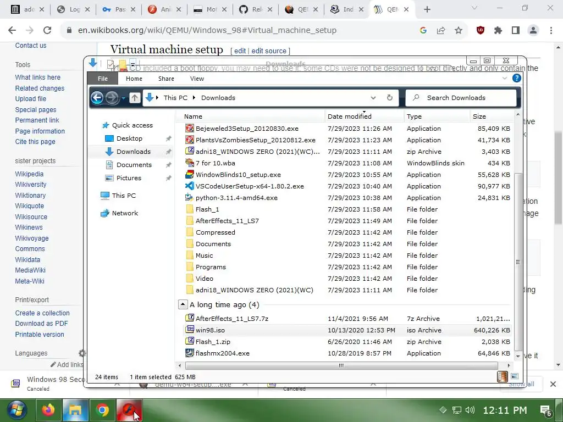The width and height of the screenshot is (563, 422).
Task: Open a new Chrome tab
Action: 427,10
